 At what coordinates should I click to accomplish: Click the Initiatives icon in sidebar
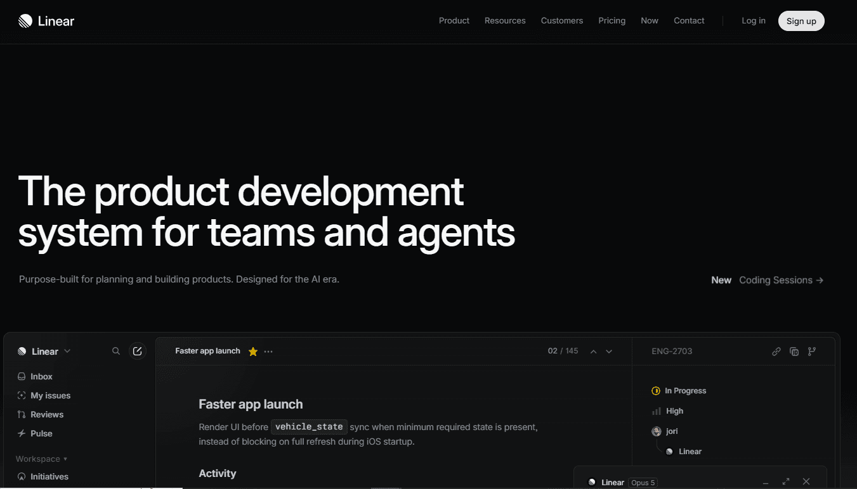(22, 476)
